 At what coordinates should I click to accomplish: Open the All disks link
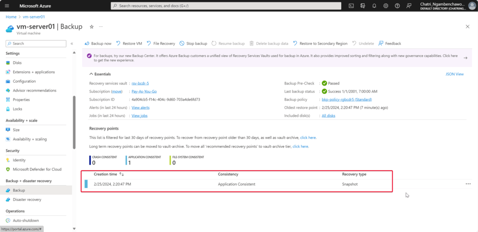tap(329, 116)
